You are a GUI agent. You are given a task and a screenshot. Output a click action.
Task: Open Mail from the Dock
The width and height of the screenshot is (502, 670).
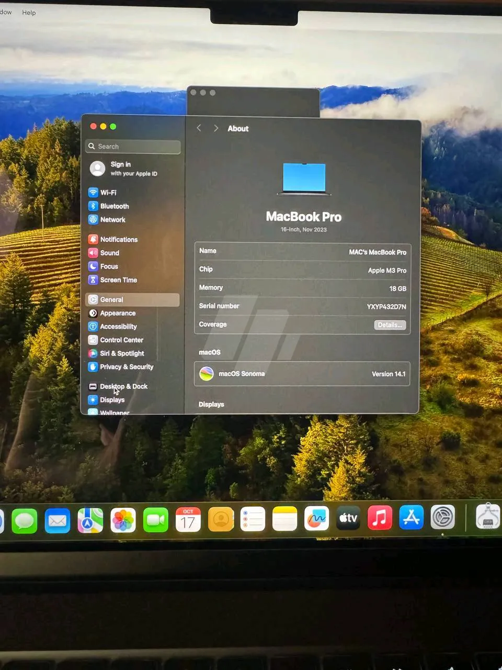click(58, 521)
